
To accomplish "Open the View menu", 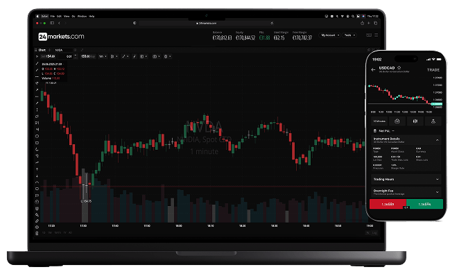I will pos(67,17).
